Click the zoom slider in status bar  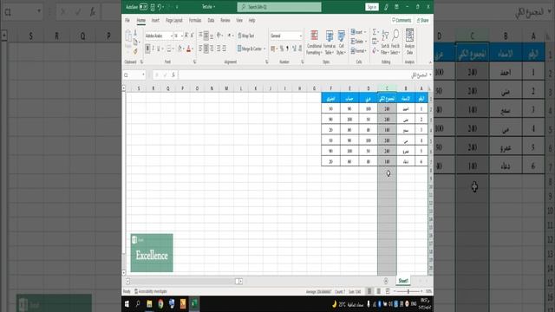(x=408, y=291)
